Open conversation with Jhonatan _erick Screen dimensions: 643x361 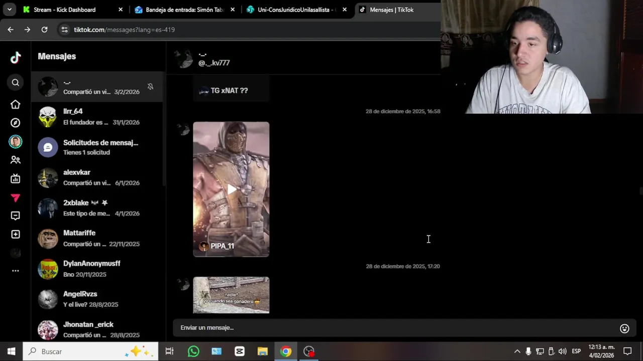(x=96, y=330)
